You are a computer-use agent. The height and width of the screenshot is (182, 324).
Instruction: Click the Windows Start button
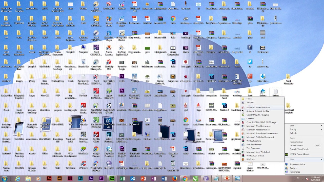(x=5, y=178)
